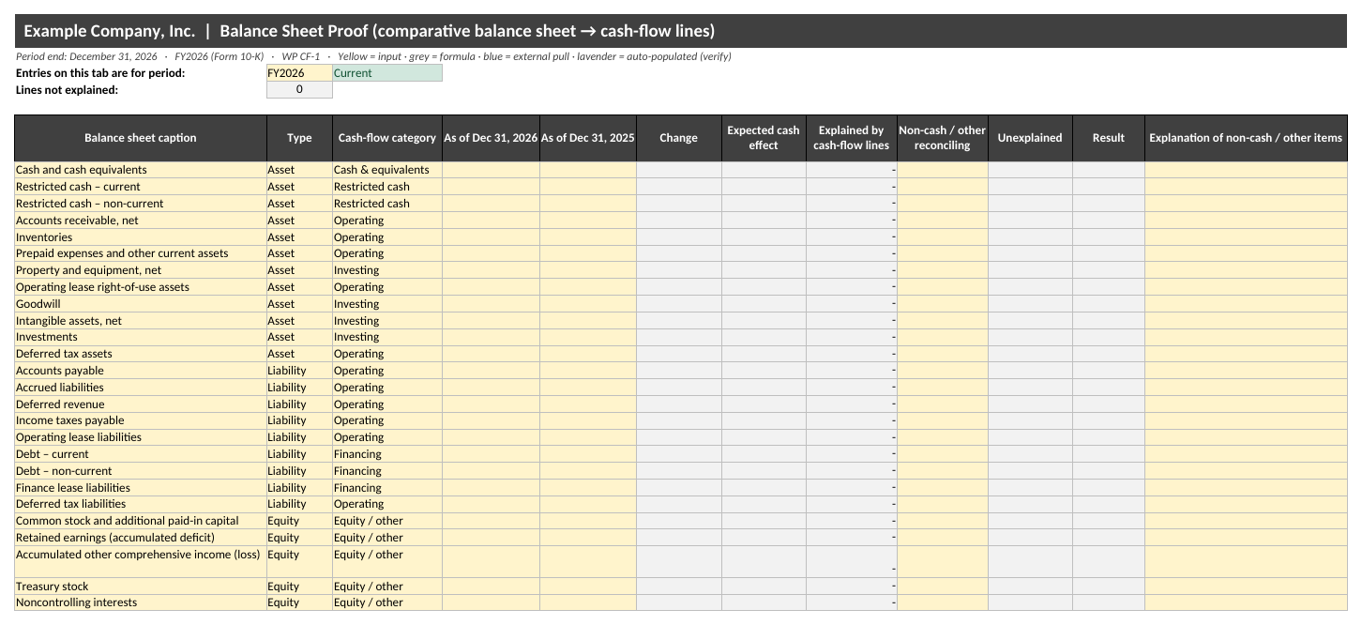This screenshot has height=625, width=1362.
Task: Select Non-cash reconciling input for Goodwill row
Action: [x=943, y=304]
